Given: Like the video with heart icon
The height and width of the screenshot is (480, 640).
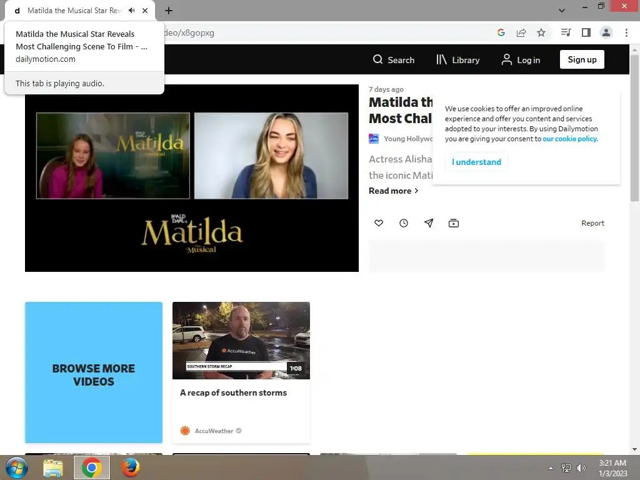Looking at the screenshot, I should coord(379,223).
